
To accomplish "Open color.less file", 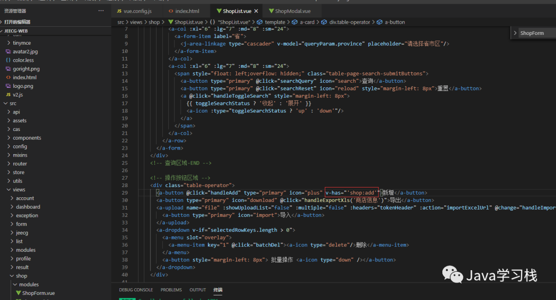I will [23, 60].
